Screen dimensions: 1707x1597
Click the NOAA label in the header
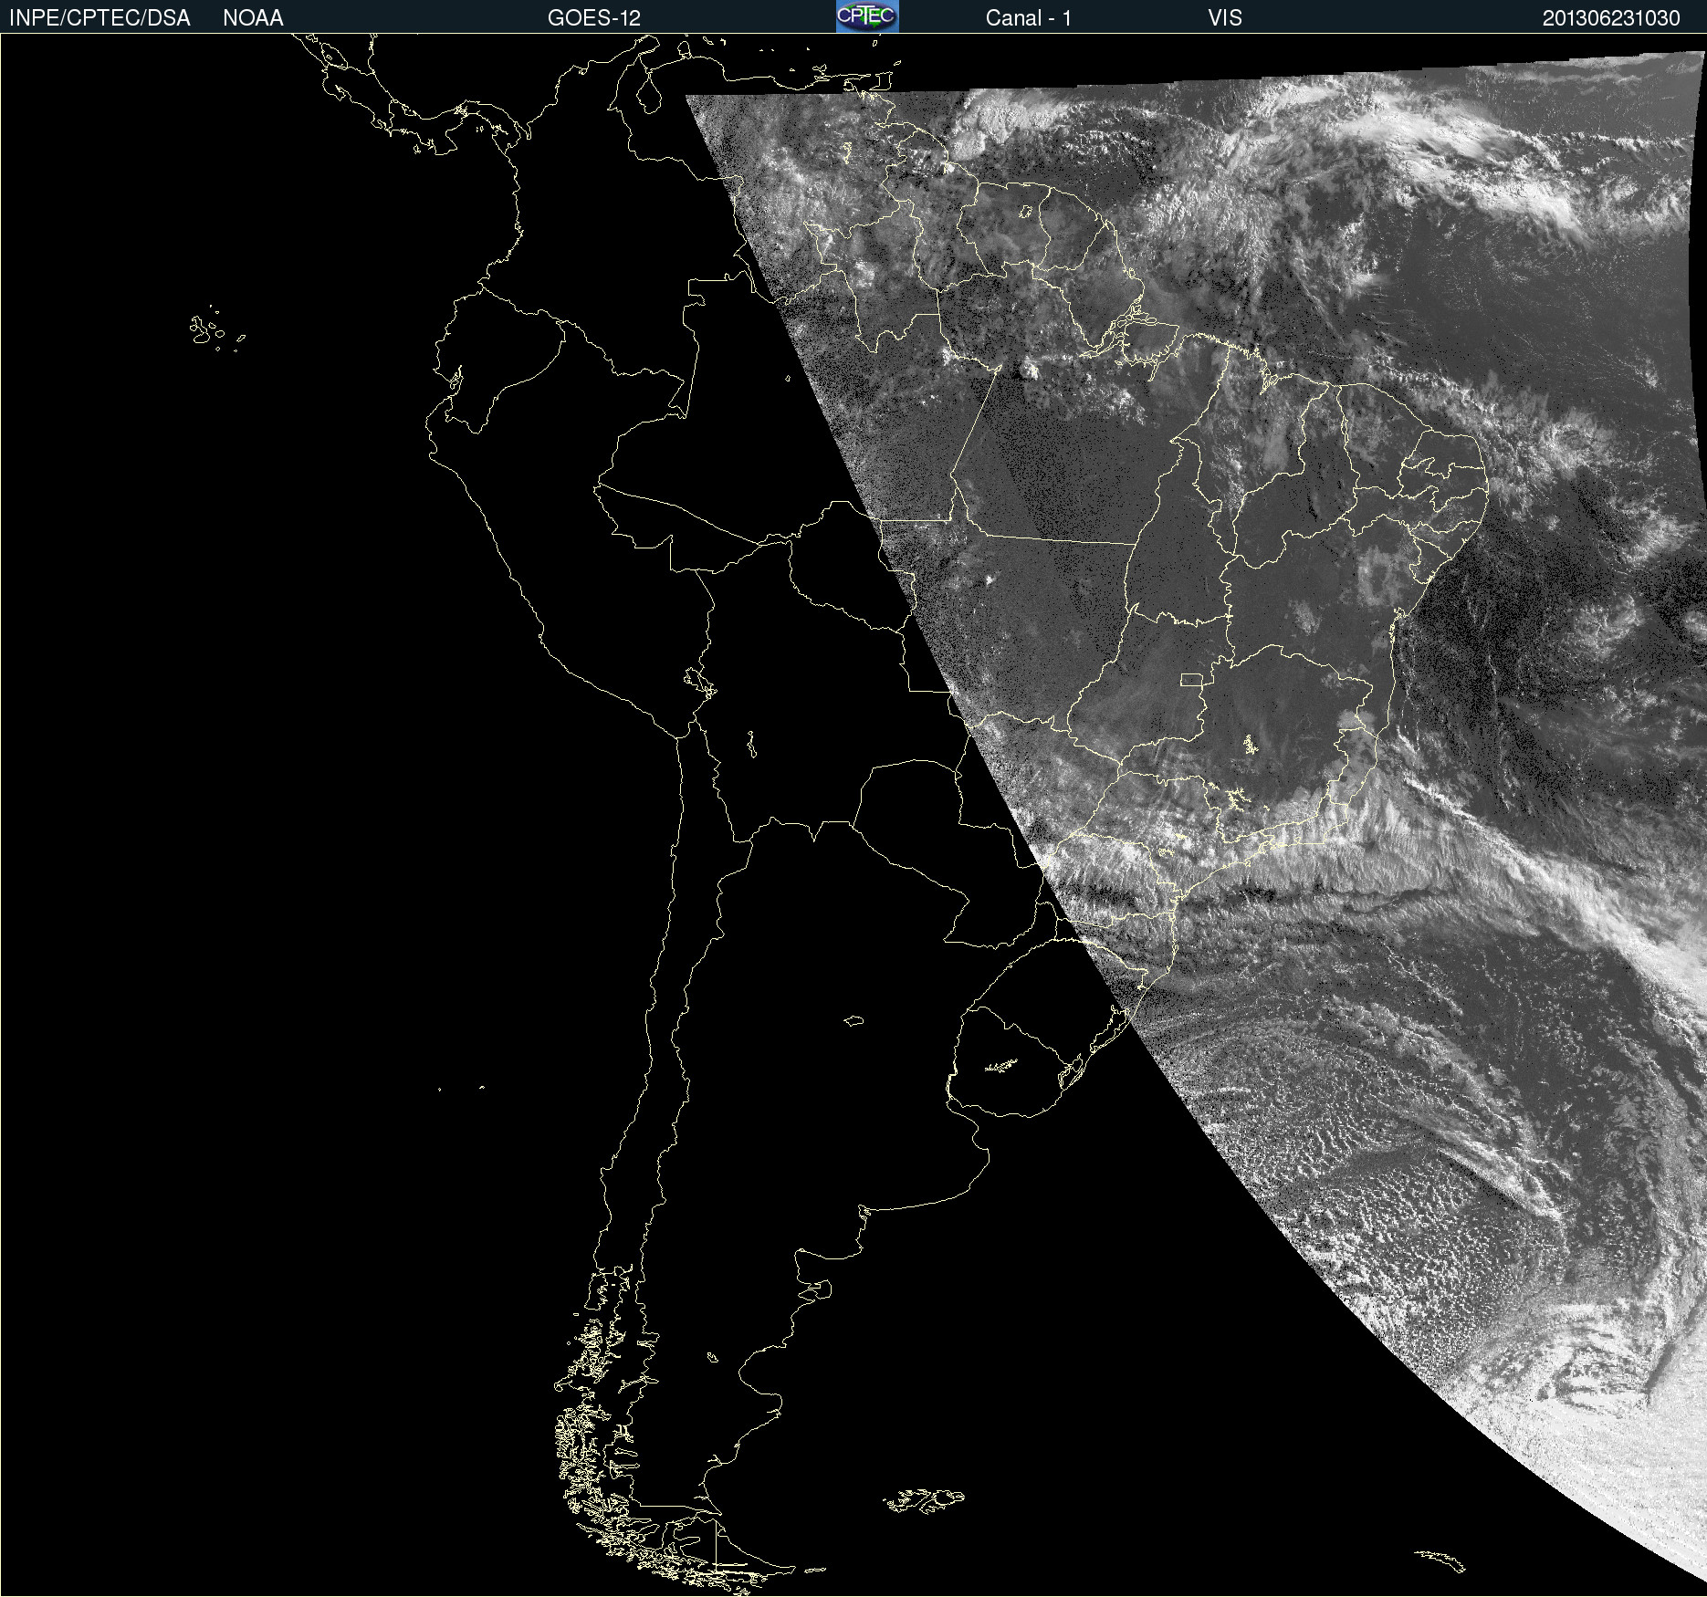click(x=253, y=18)
